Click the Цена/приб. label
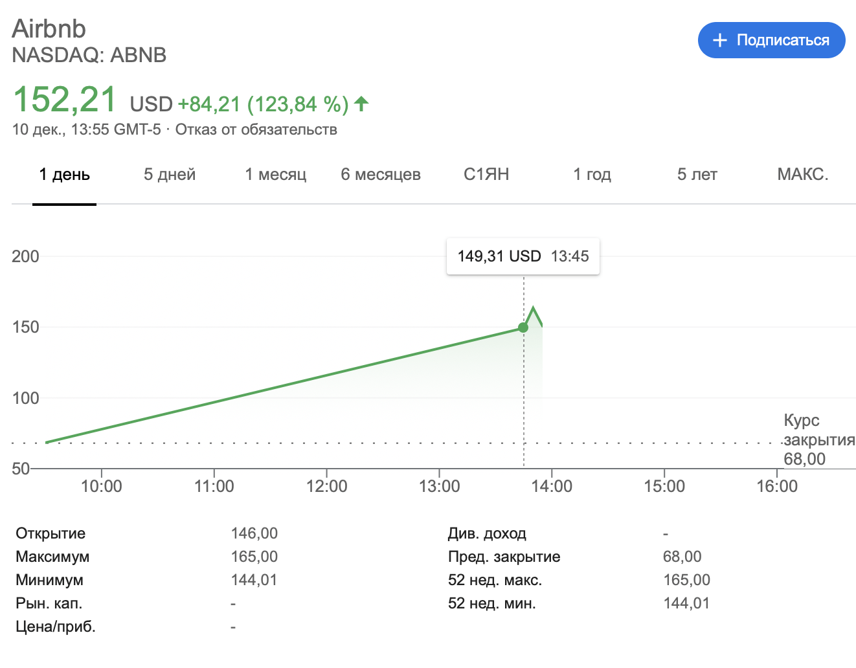856x668 pixels. pyautogui.click(x=56, y=627)
